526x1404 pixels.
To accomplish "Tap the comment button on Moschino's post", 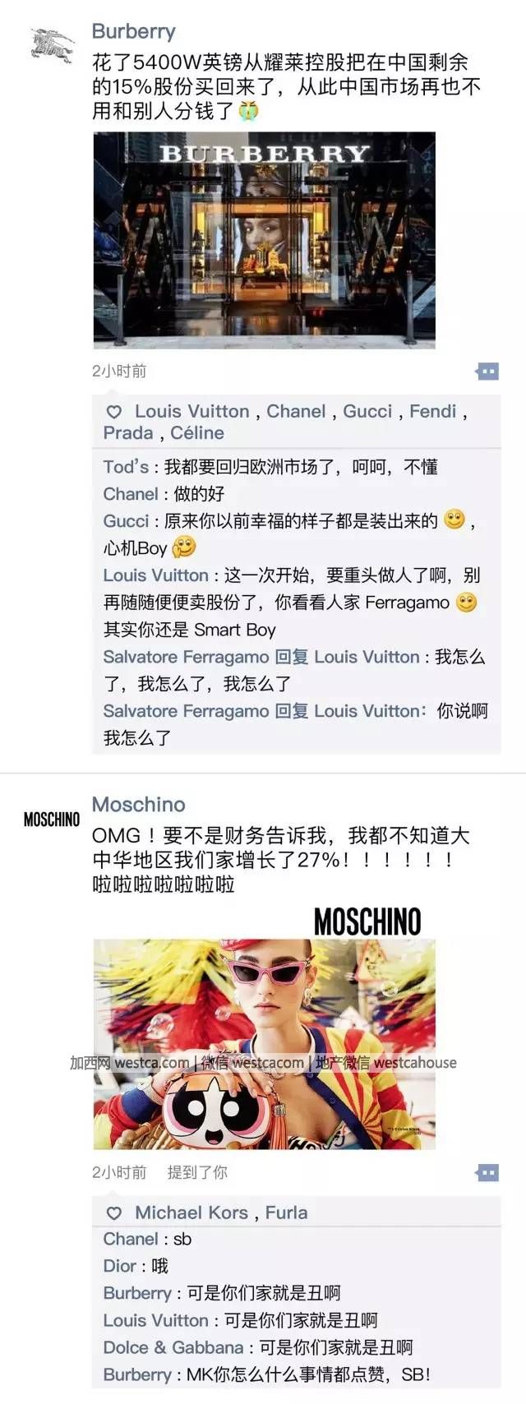I will coord(487,1172).
